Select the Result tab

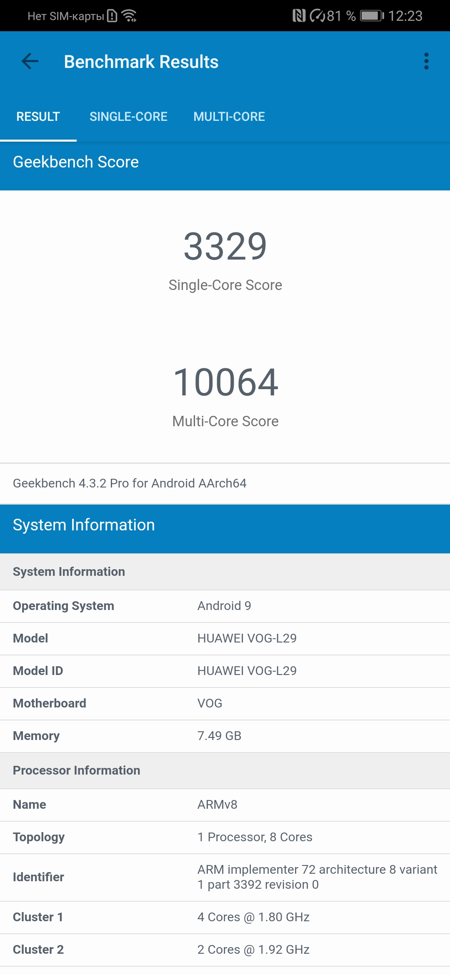click(38, 117)
